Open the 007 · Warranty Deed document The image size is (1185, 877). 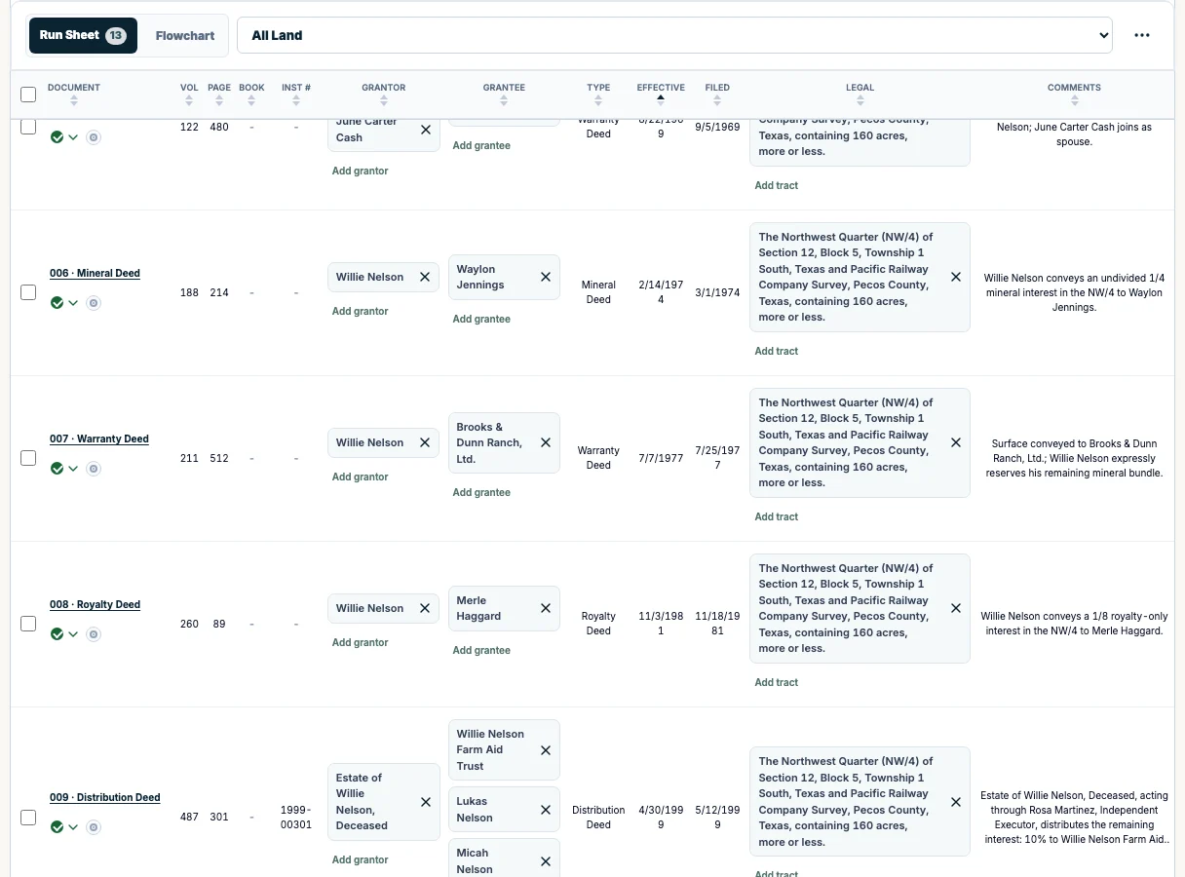point(99,439)
